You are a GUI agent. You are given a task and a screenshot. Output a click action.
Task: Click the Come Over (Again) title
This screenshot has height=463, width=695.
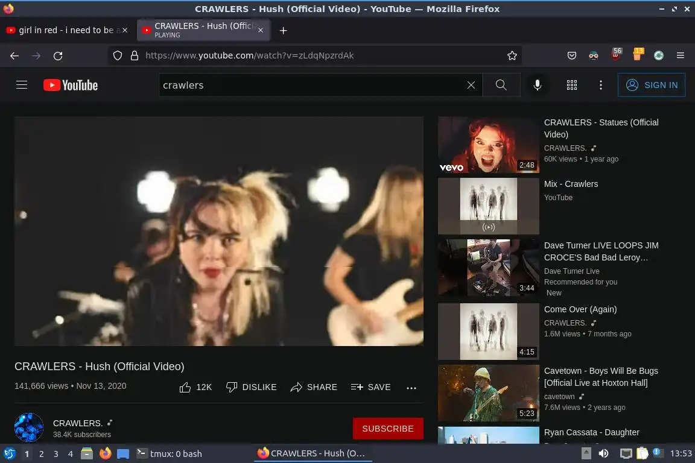pyautogui.click(x=580, y=309)
